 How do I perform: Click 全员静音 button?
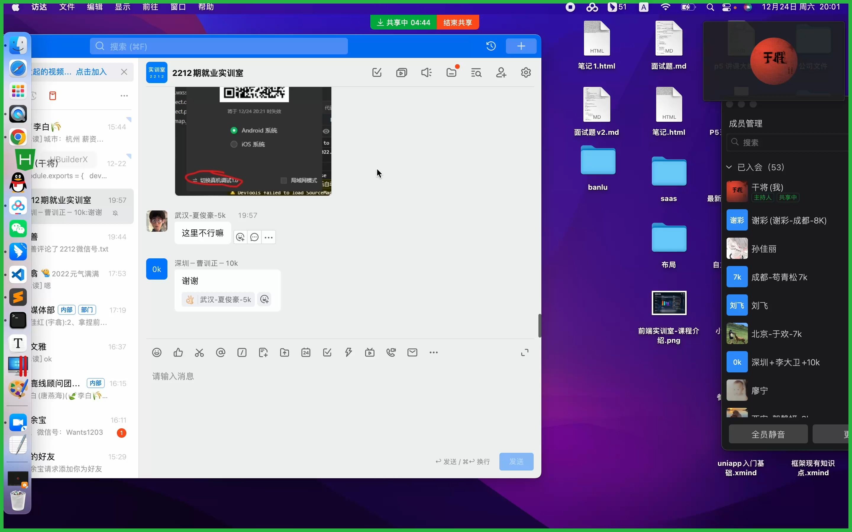point(768,434)
